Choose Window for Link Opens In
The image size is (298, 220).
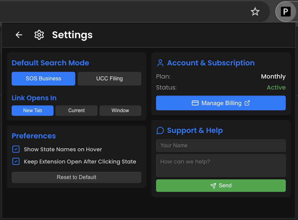120,110
